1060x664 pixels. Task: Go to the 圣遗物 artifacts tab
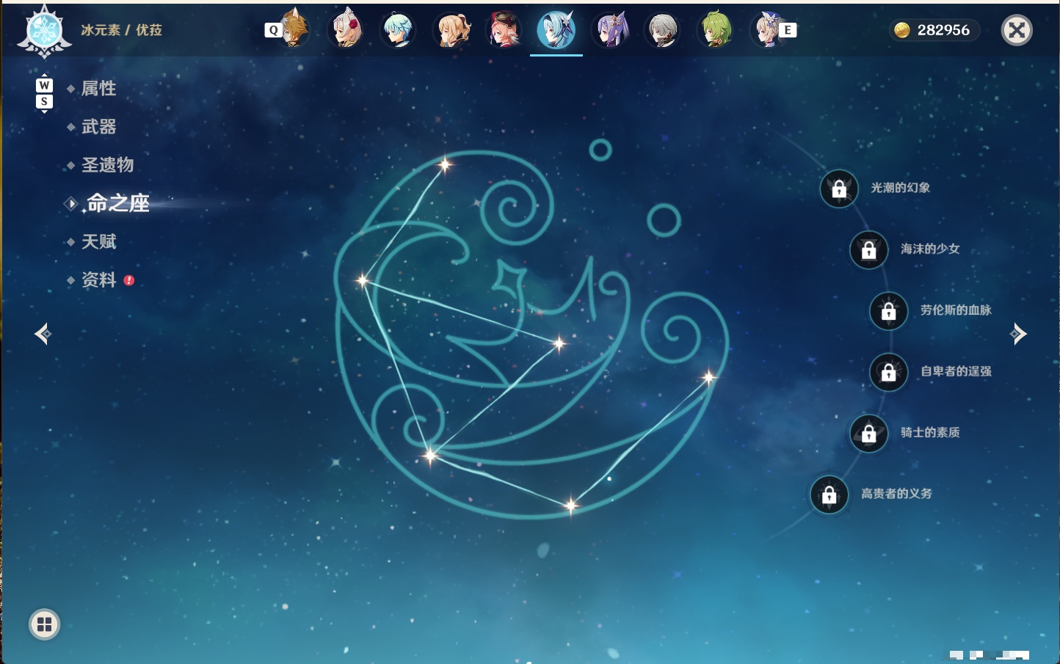(x=107, y=165)
